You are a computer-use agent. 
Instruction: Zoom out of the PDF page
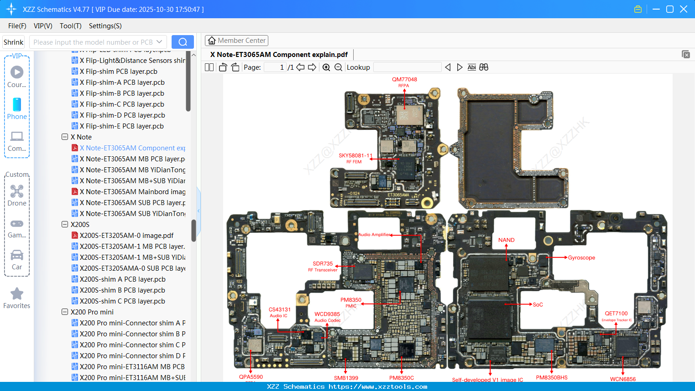(338, 67)
